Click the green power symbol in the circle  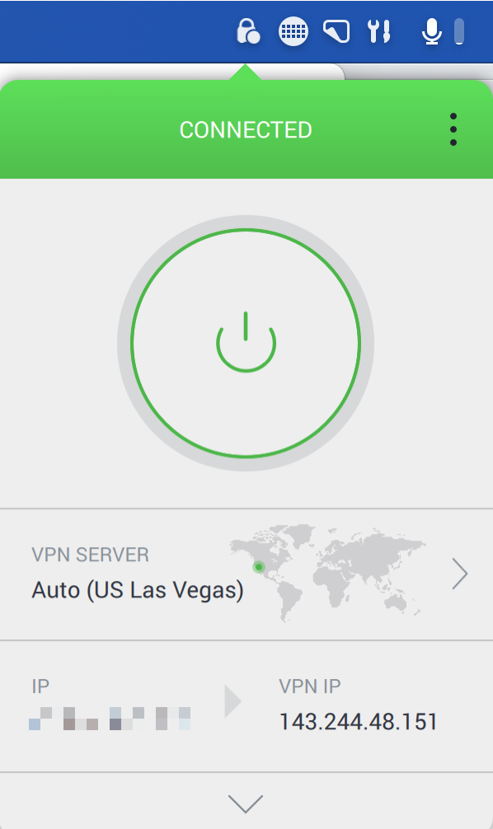246,341
